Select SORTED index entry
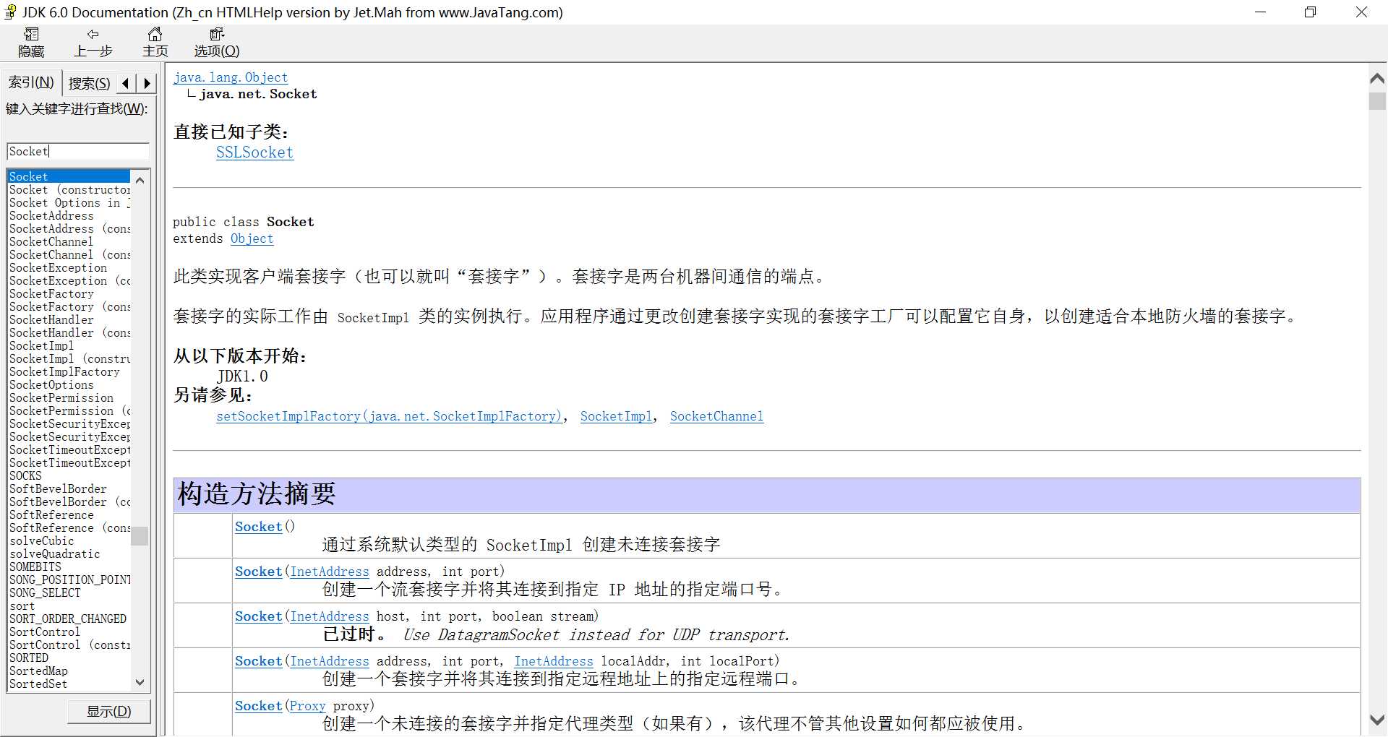Screen dimensions: 1388x737 pyautogui.click(x=29, y=658)
